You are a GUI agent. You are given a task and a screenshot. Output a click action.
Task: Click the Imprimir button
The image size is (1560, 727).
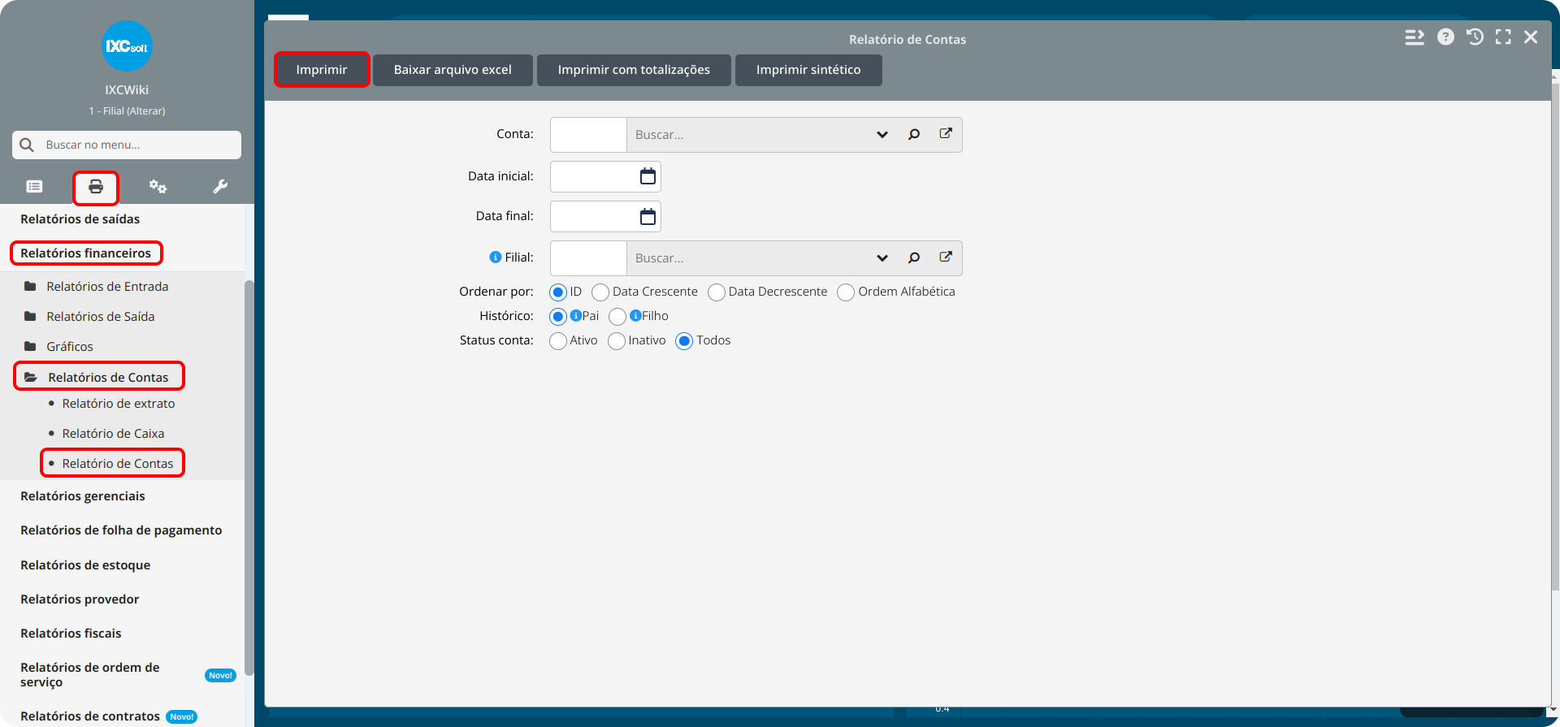click(x=322, y=70)
